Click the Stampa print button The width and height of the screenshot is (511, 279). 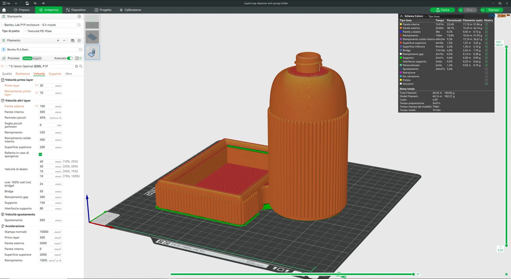[x=493, y=10]
